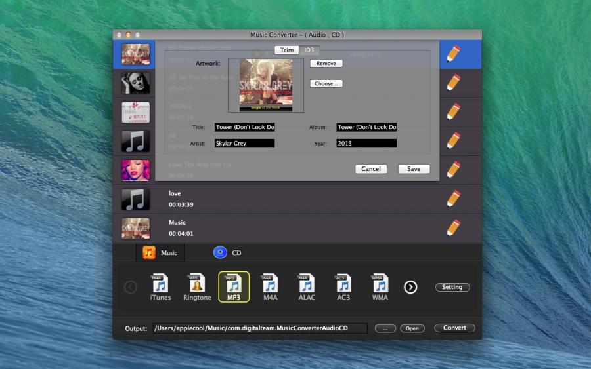The image size is (591, 369).
Task: Select the ALAC format icon
Action: [x=307, y=283]
